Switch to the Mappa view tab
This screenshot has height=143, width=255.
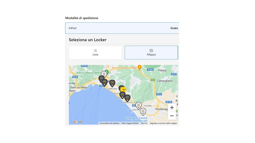(x=151, y=52)
